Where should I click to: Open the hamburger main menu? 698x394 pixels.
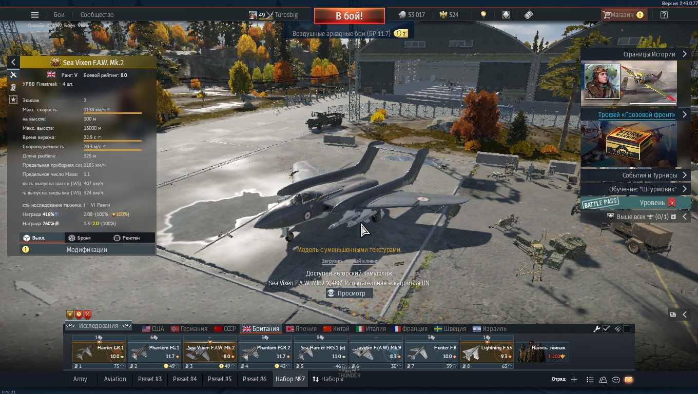pos(35,15)
